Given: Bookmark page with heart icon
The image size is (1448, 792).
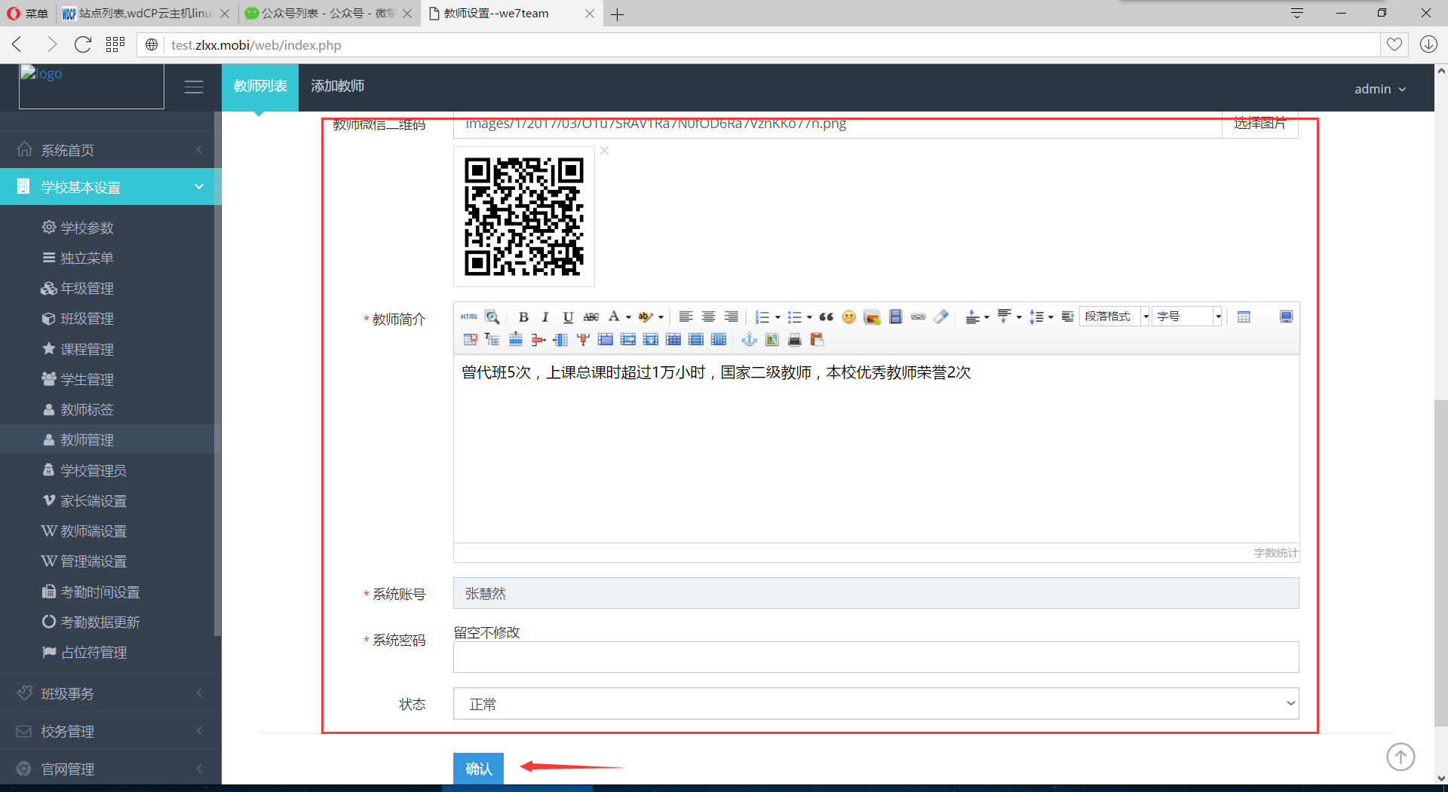Looking at the screenshot, I should coord(1394,45).
